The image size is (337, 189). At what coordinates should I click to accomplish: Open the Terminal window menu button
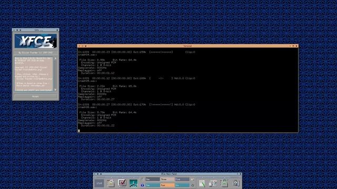click(x=80, y=46)
